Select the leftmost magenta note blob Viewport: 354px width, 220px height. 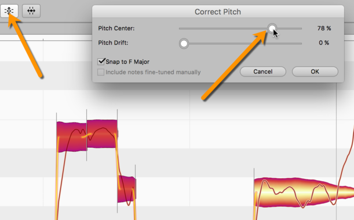(x=72, y=137)
